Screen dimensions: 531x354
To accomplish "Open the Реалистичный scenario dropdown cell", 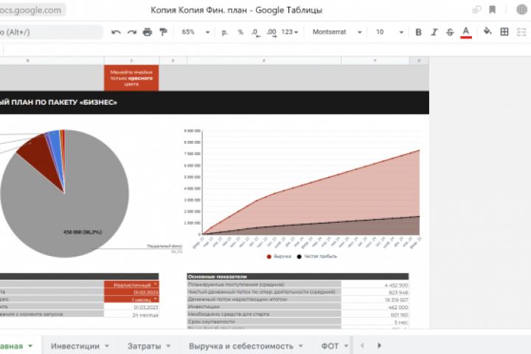I will pos(131,285).
